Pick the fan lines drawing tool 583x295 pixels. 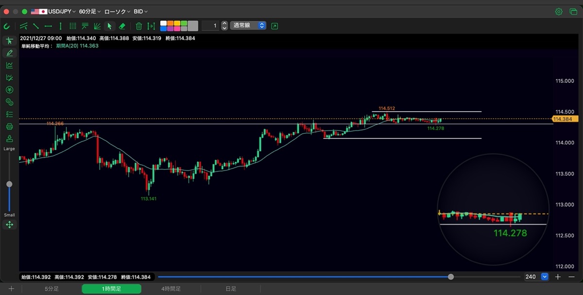click(97, 26)
